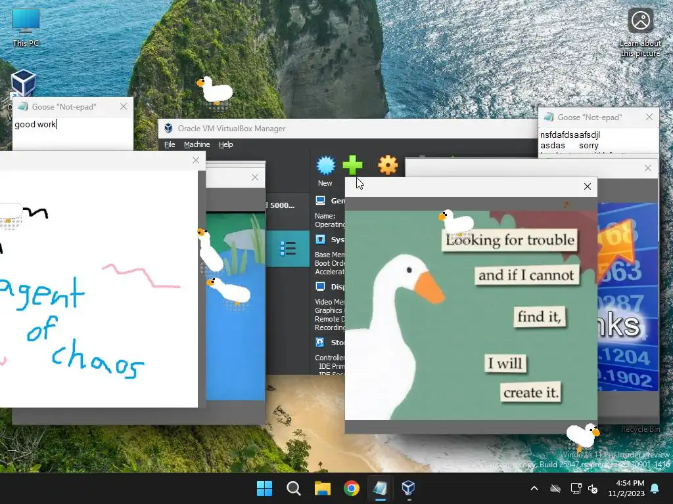
Task: Close the "Looking for trouble" goose meme window
Action: tap(587, 186)
